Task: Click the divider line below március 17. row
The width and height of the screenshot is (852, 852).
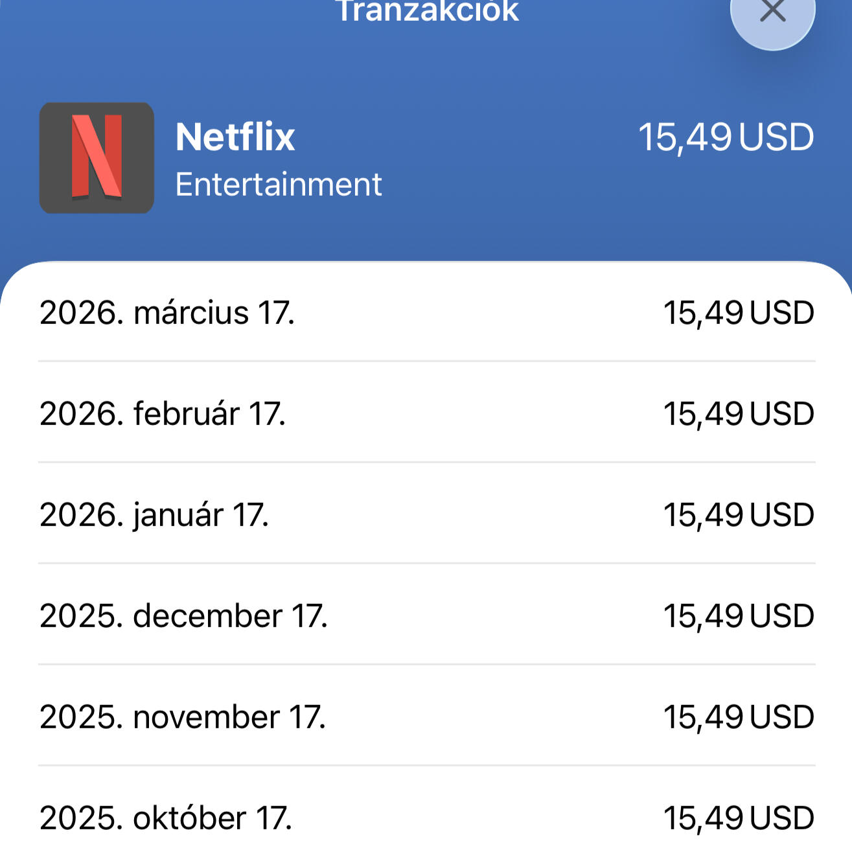Action: (426, 361)
